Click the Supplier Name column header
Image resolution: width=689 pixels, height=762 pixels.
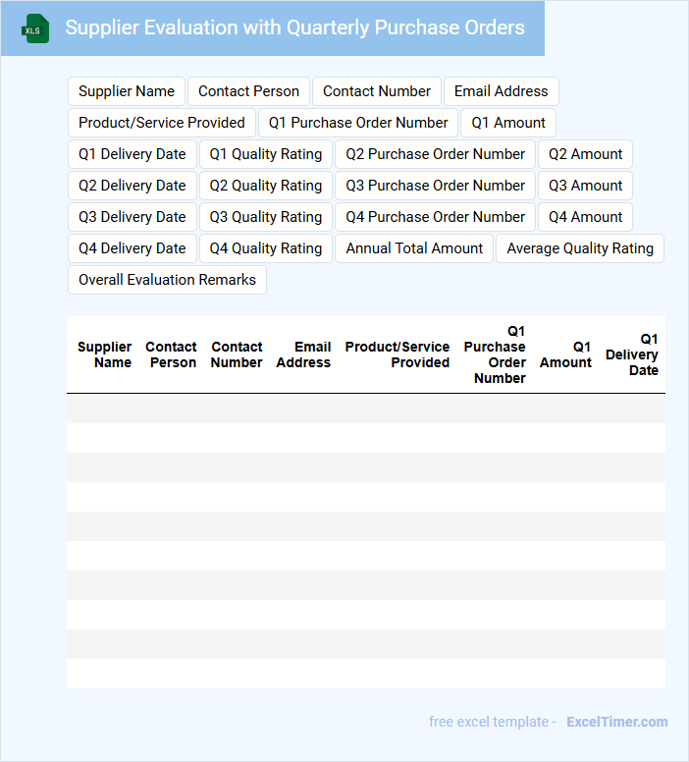tap(105, 354)
